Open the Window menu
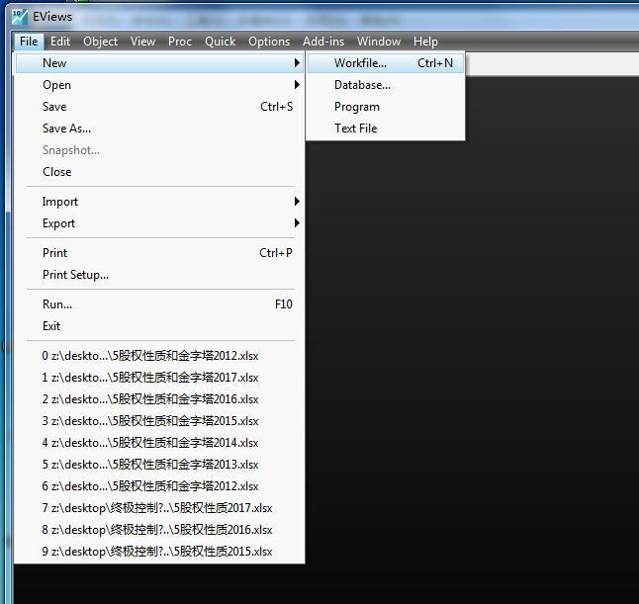 (379, 42)
